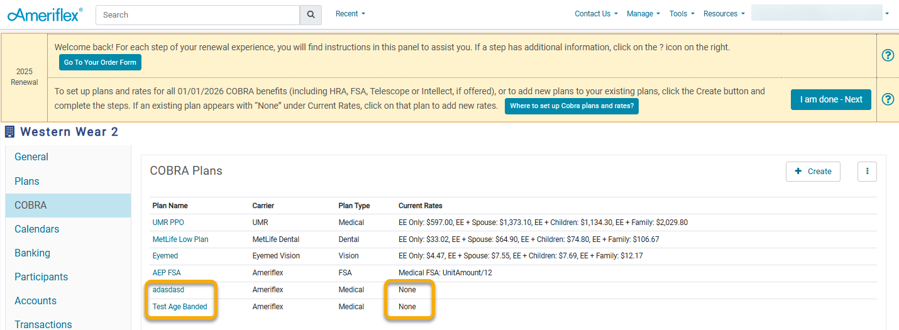Open the Test Age Banded plan
Screen dimensions: 899x330
pos(180,307)
